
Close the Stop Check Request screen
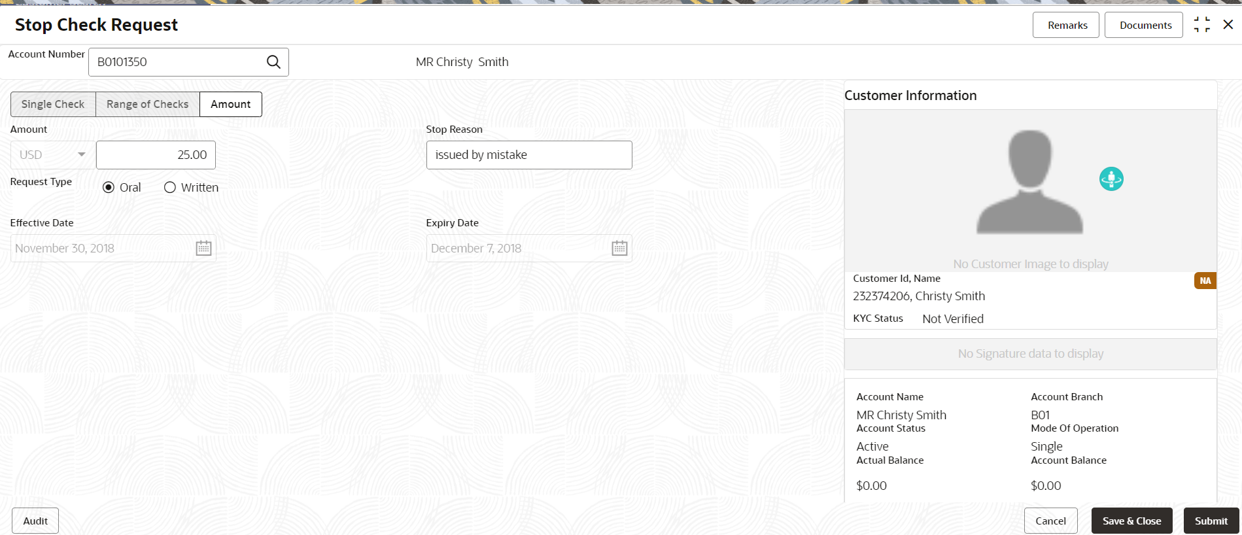tap(1228, 25)
